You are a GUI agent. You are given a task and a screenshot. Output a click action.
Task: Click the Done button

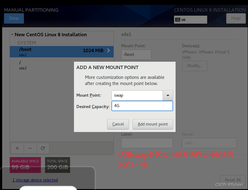(x=14, y=18)
